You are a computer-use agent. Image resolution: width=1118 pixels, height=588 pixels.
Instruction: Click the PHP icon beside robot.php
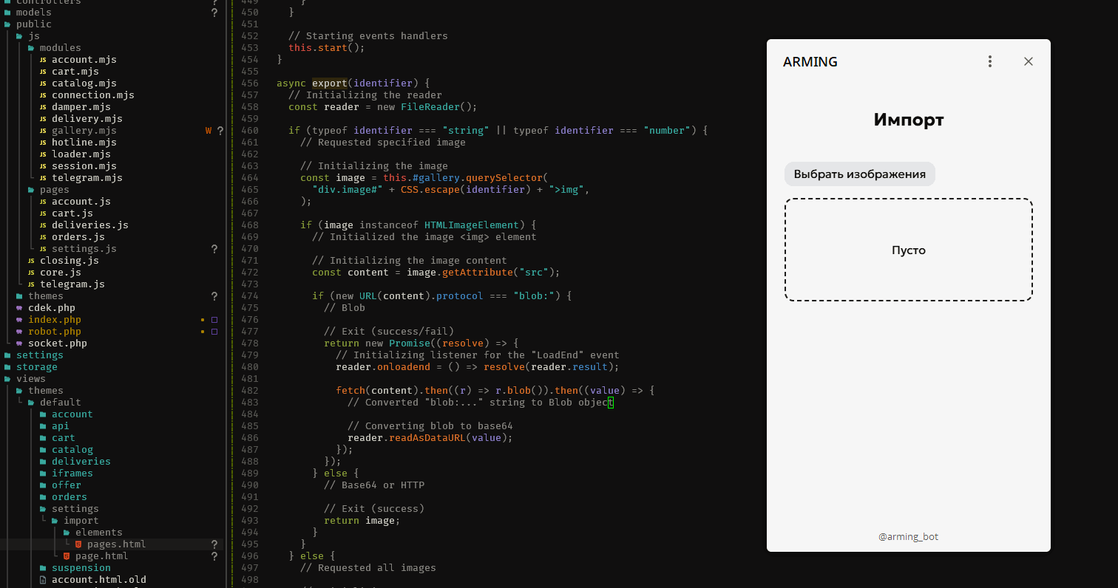(19, 332)
